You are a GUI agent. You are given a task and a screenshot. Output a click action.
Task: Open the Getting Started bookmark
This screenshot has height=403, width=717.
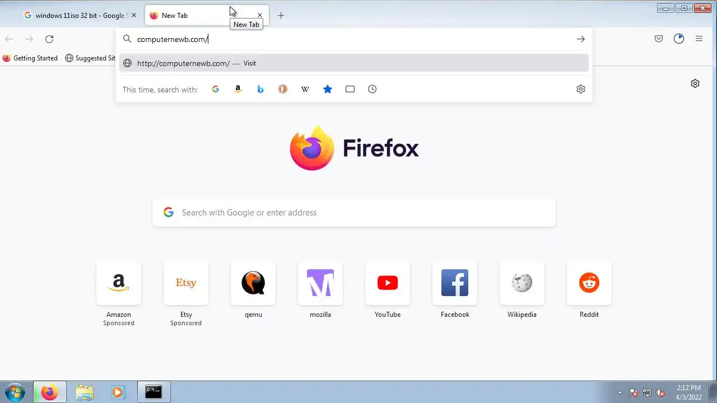coord(30,58)
